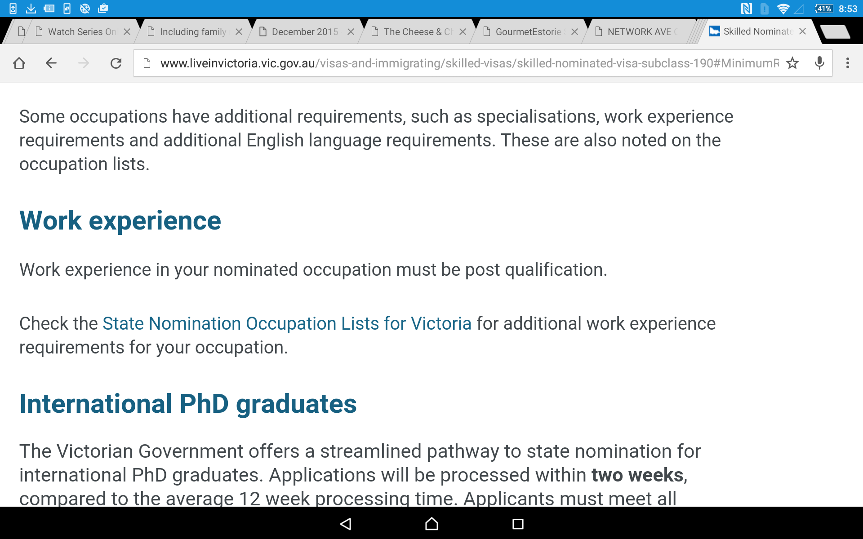Viewport: 863px width, 539px height.
Task: Close the GourmetEstorie tab
Action: 574,32
